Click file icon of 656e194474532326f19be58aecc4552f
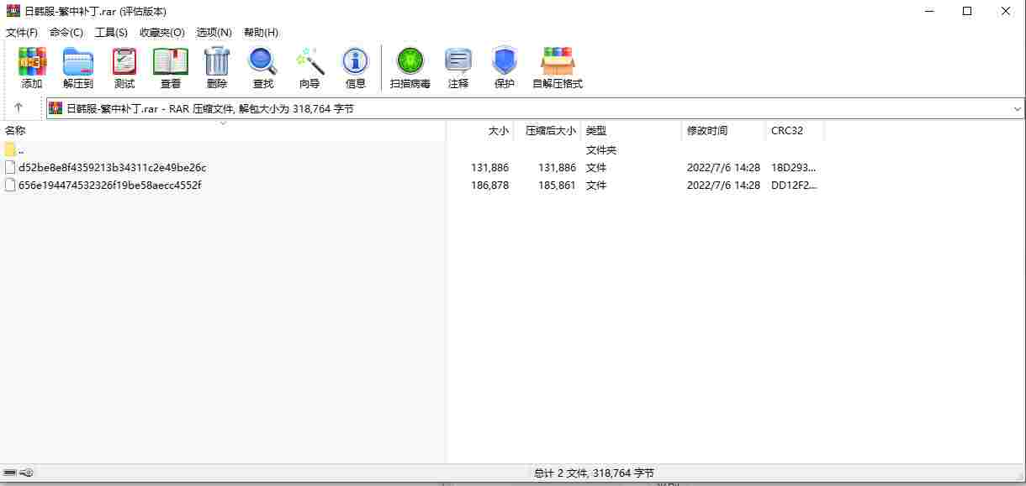1026x486 pixels. [10, 185]
